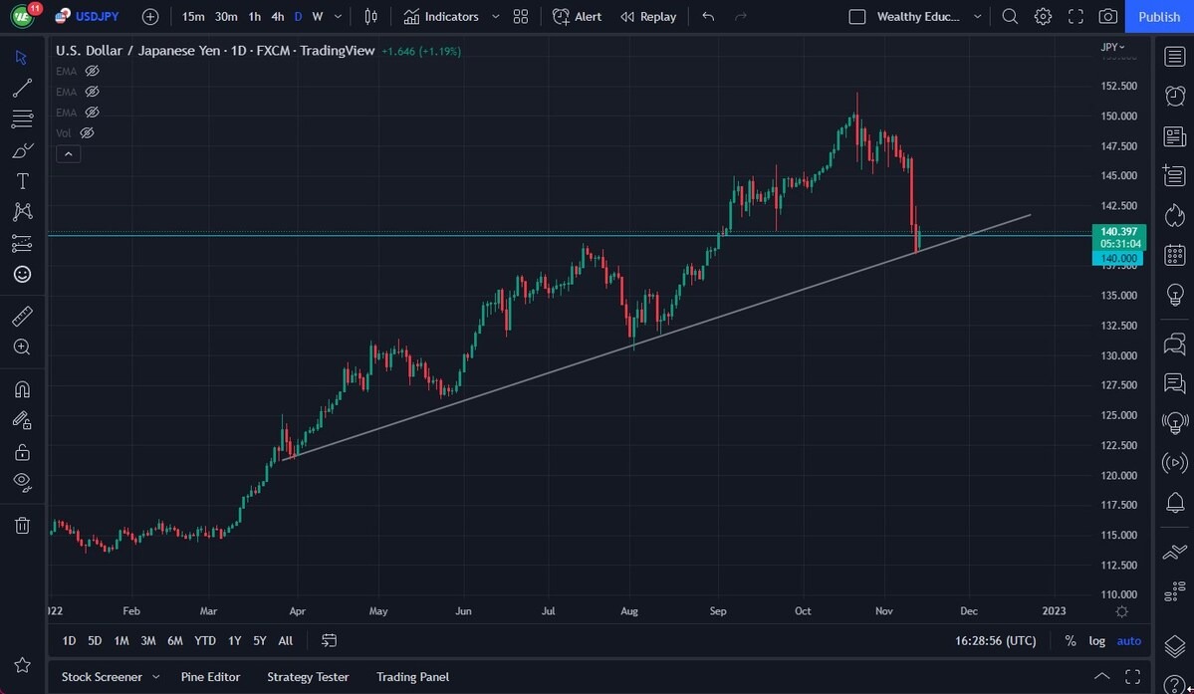1194x694 pixels.
Task: Take a chart snapshot with the camera icon
Action: 1107,16
